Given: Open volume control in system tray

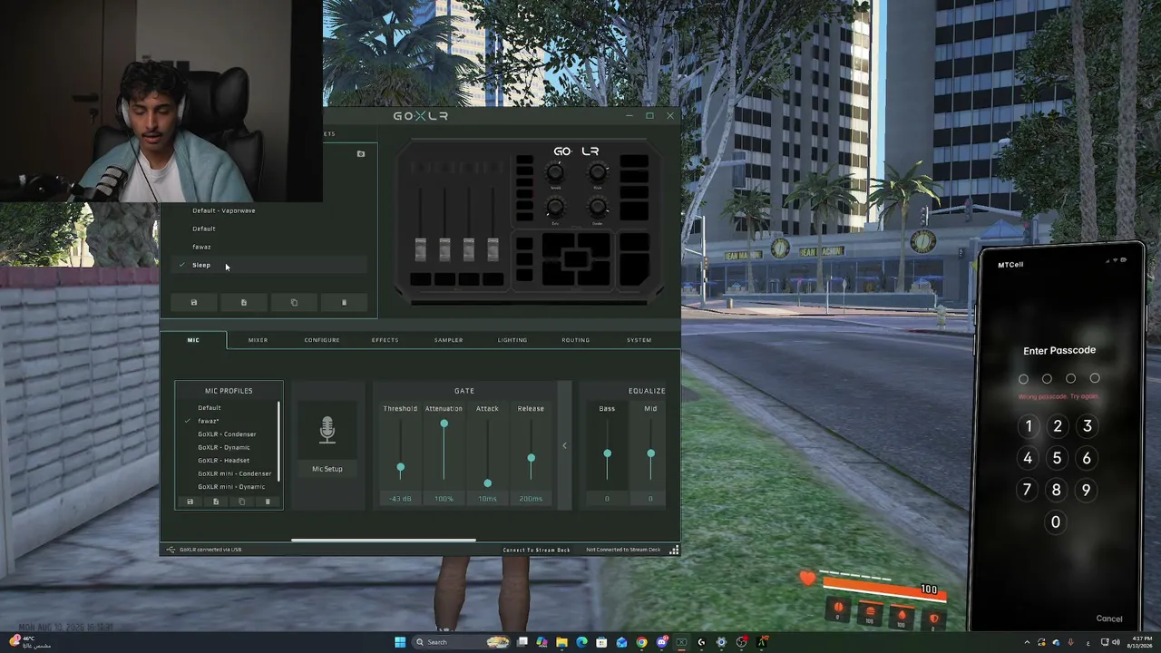Looking at the screenshot, I should coord(1115,642).
